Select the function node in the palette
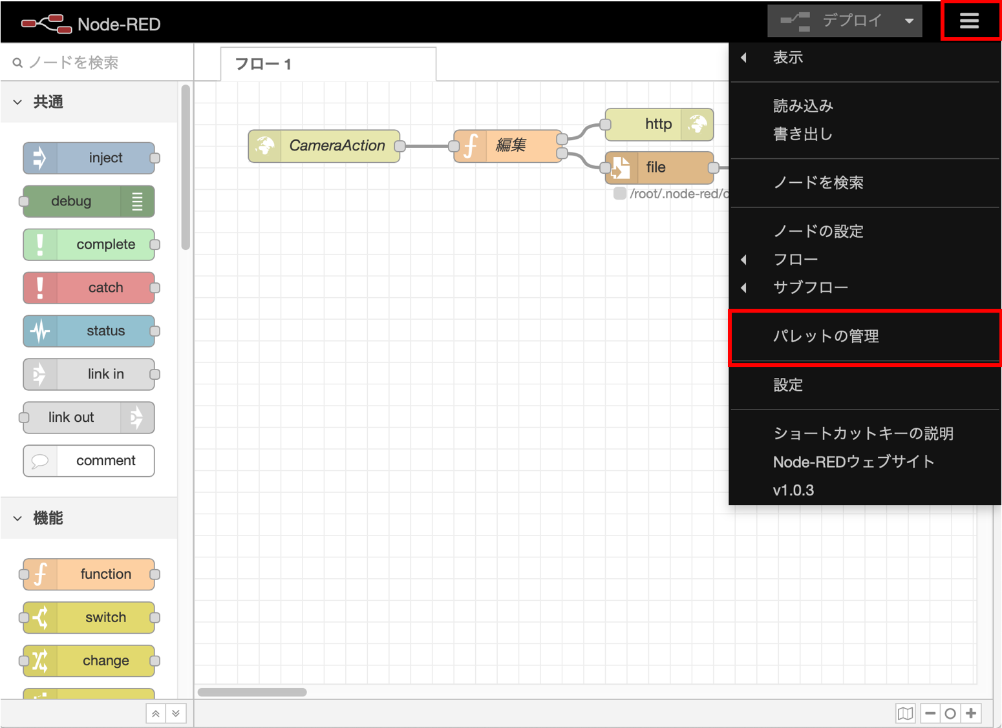The width and height of the screenshot is (1002, 728). click(89, 574)
